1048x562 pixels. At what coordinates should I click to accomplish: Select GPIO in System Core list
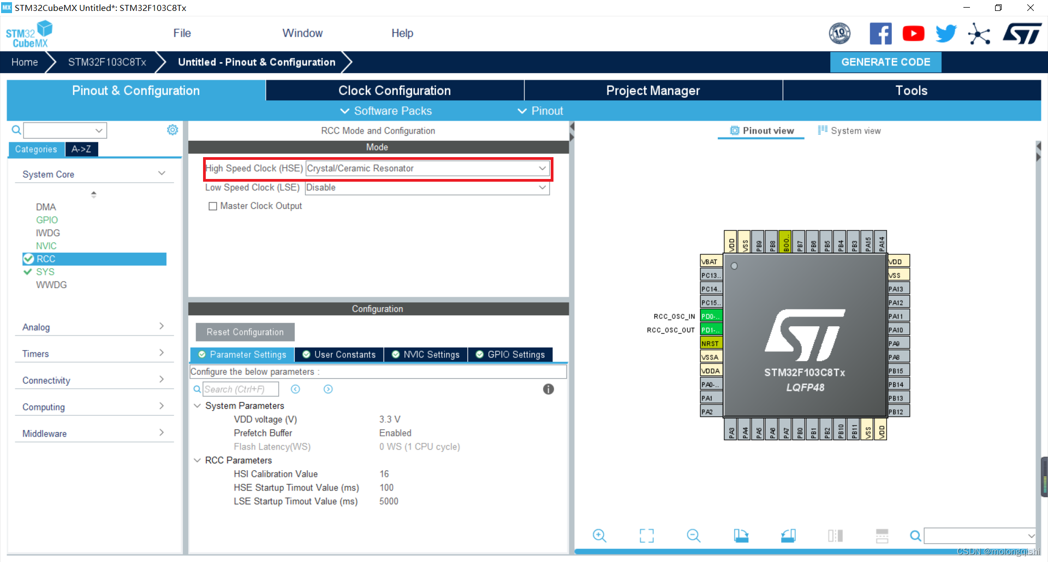(47, 220)
